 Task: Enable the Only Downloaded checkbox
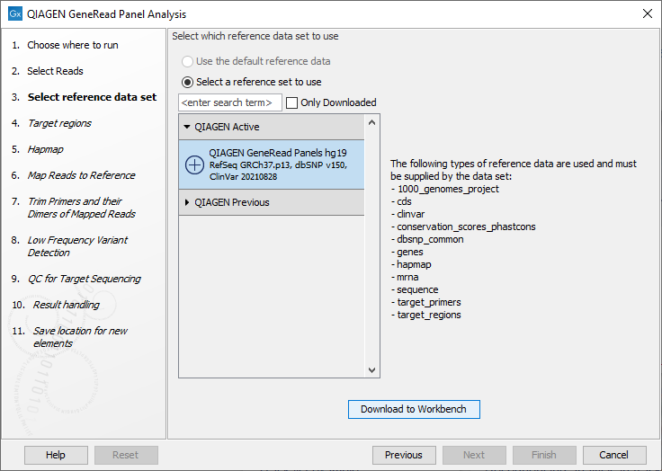click(x=291, y=102)
